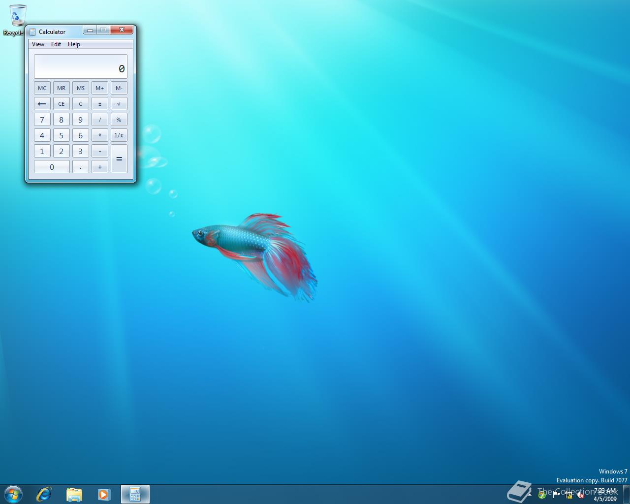Open the clock showing 7:23 AM
The width and height of the screenshot is (630, 504).
(x=605, y=495)
